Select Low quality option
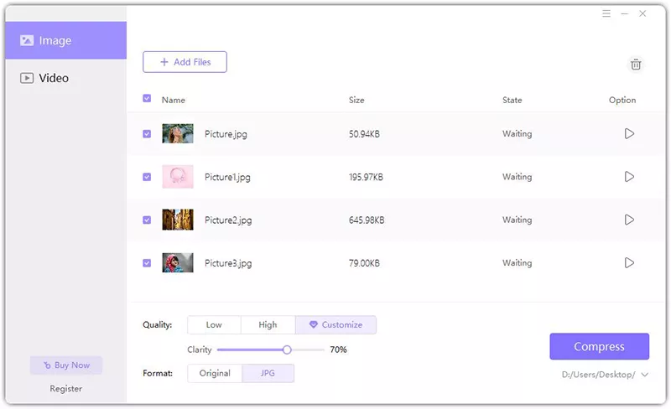671x409 pixels. click(x=214, y=324)
